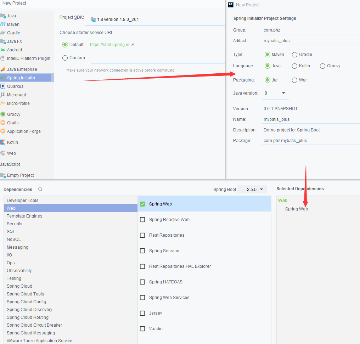Select Testing dependency category
This screenshot has height=344, width=360.
71,278
